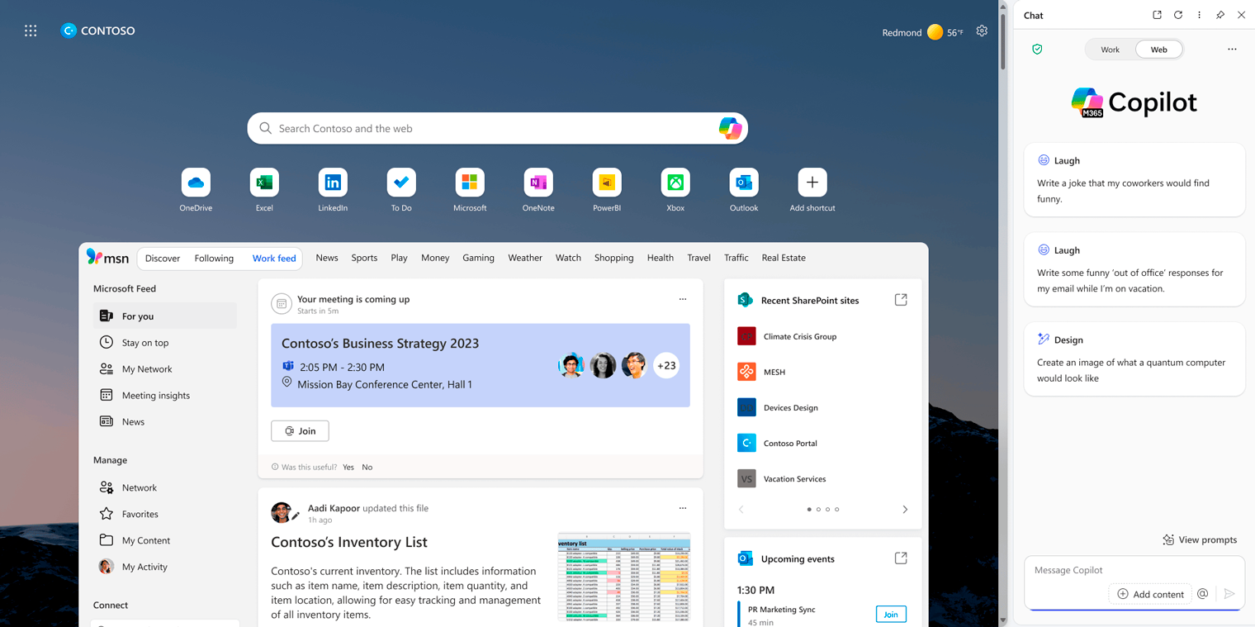
Task: Select the Discover tab
Action: [x=163, y=259]
